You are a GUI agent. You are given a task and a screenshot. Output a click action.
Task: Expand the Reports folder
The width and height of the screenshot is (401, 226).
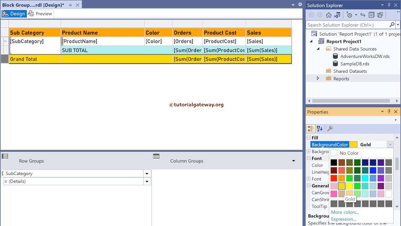coord(318,78)
